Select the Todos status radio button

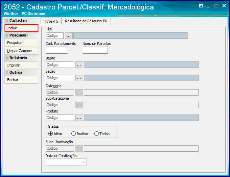96,134
